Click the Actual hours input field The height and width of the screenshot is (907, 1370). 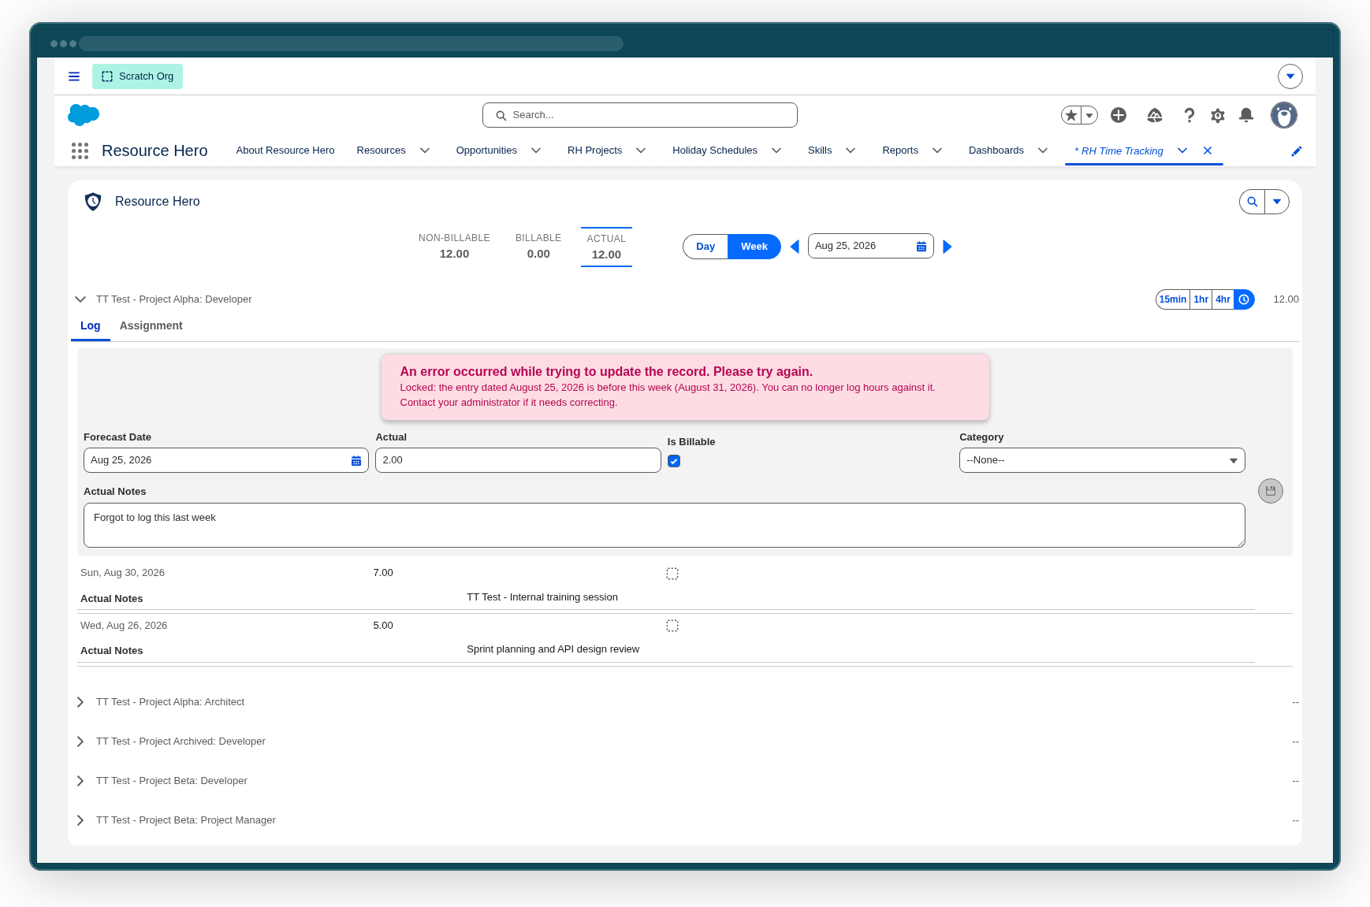coord(518,460)
